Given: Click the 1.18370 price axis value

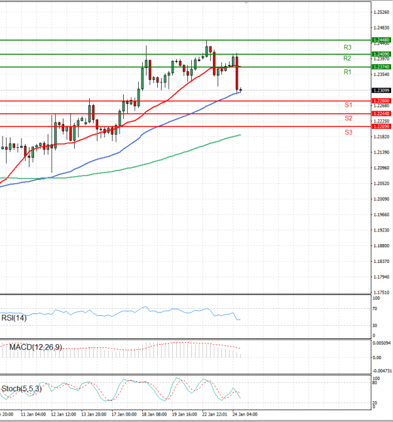Looking at the screenshot, I should 382,262.
